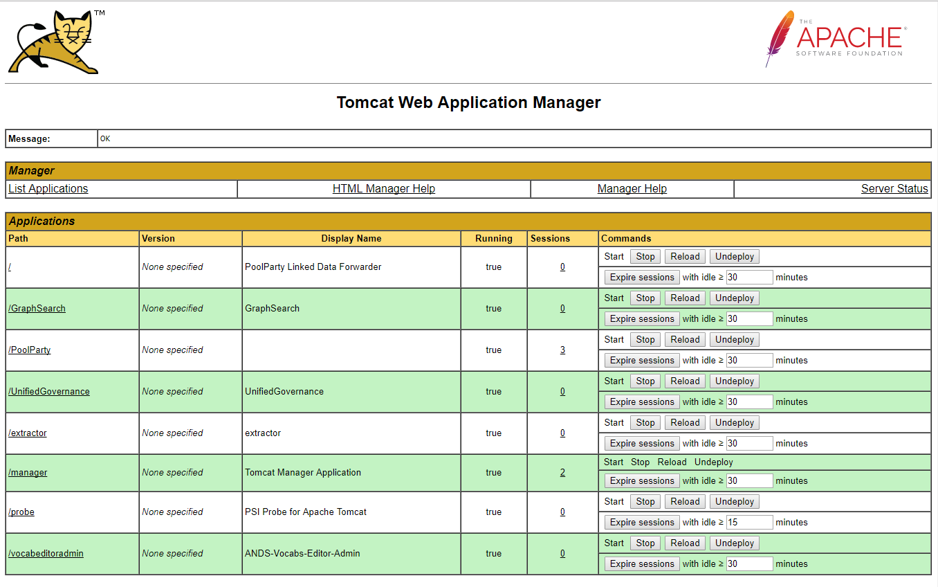Open the List Applications link
Image resolution: width=938 pixels, height=587 pixels.
[48, 188]
